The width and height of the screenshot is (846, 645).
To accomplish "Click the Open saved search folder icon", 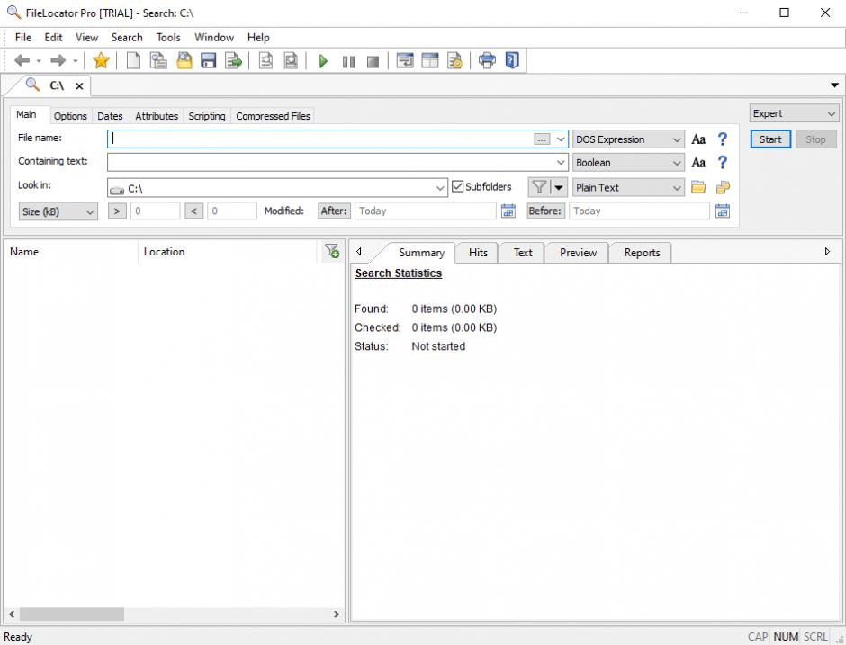I will click(x=184, y=60).
